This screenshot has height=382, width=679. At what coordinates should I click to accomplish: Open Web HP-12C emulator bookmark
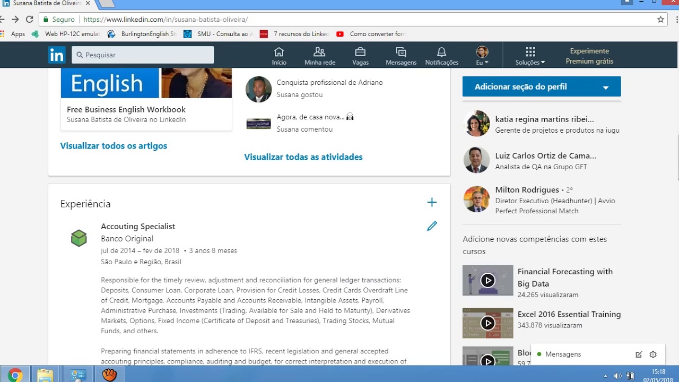point(66,33)
